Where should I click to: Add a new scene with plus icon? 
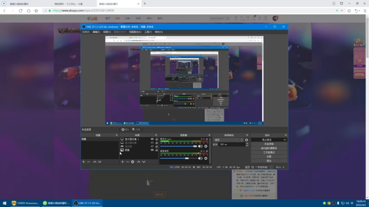click(83, 162)
